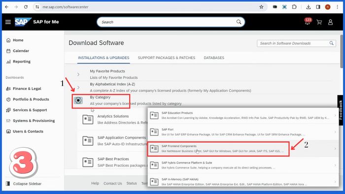
Task: Open site information icon in address bar
Action: pos(37,7)
